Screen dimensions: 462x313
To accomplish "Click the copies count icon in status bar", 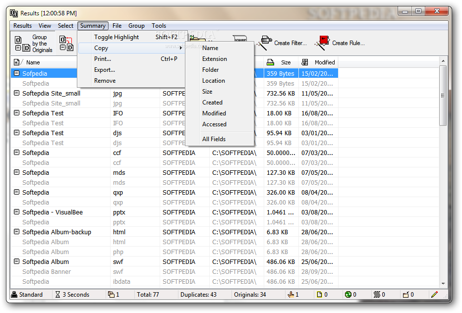I will (111, 294).
